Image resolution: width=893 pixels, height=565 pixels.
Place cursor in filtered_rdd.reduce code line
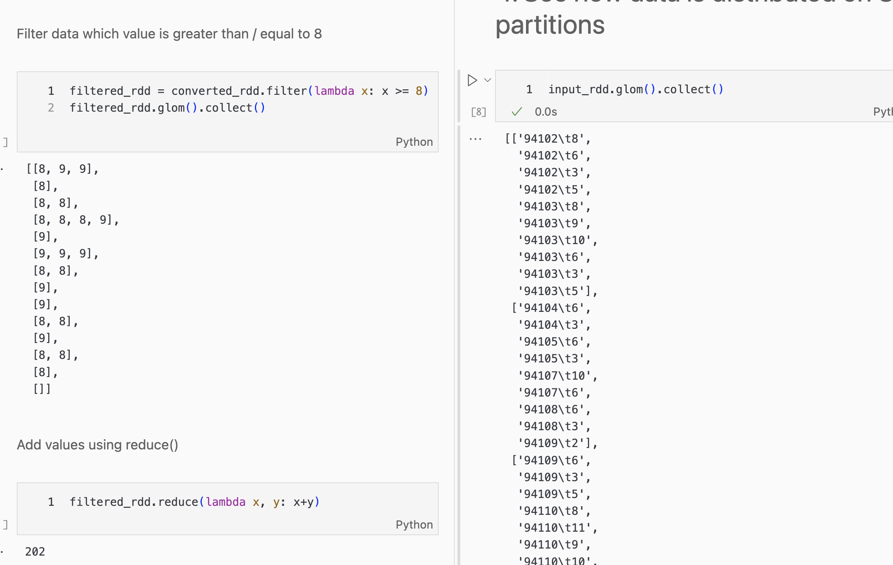tap(194, 502)
